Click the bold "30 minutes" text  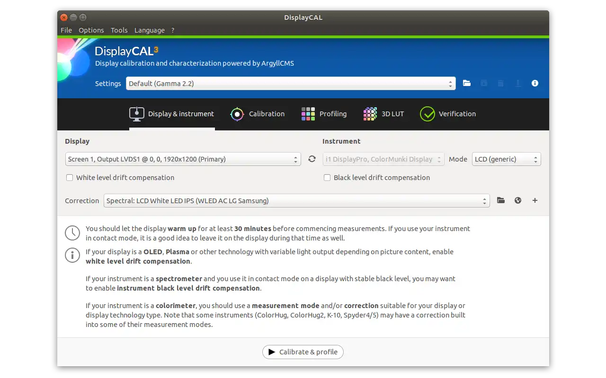coord(253,229)
